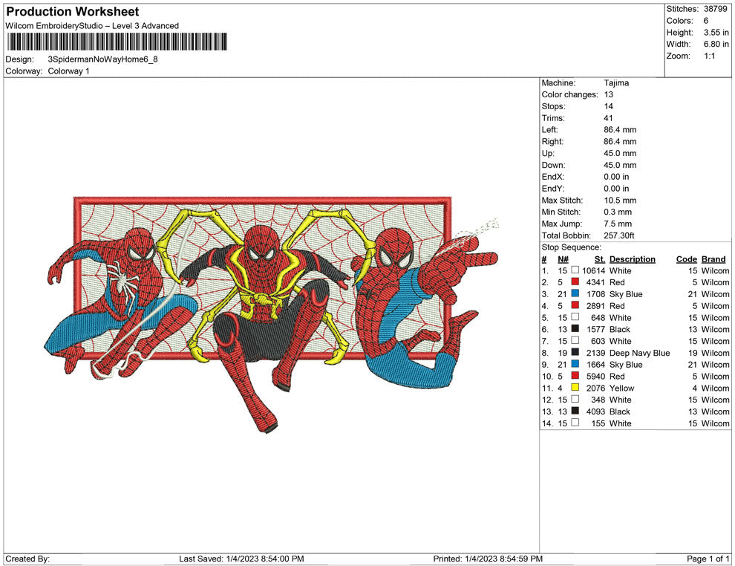Click the 'Created By:' footer label
735x566 pixels.
pos(27,559)
